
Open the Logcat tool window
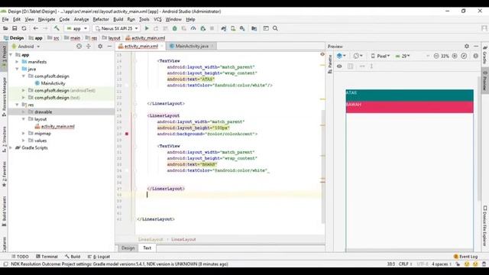(99, 257)
